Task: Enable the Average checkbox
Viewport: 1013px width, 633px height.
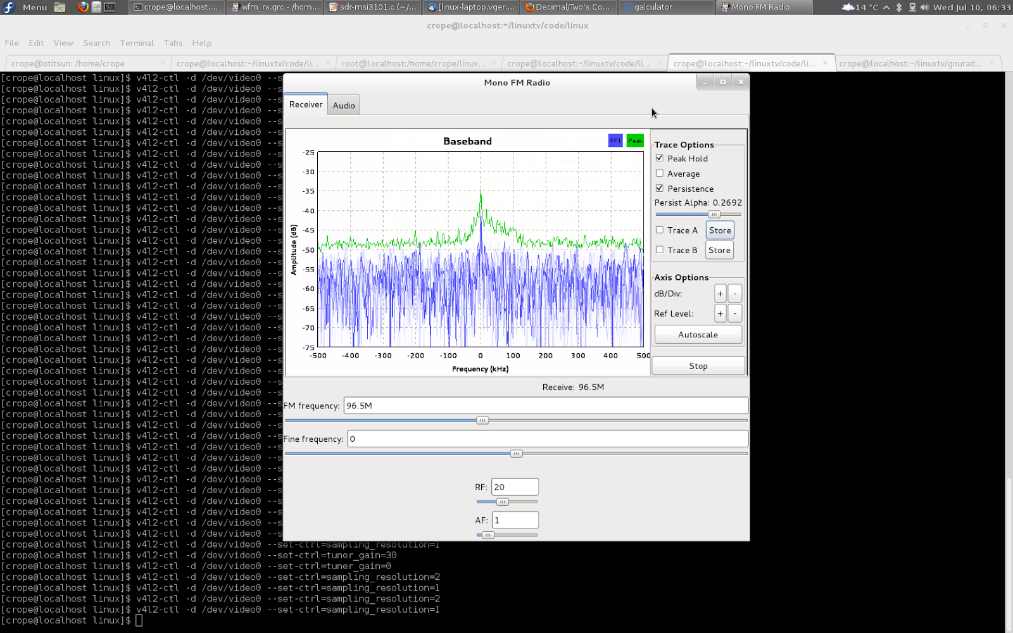Action: tap(660, 173)
